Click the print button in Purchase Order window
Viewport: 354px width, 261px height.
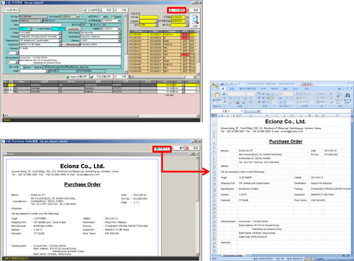point(178,148)
